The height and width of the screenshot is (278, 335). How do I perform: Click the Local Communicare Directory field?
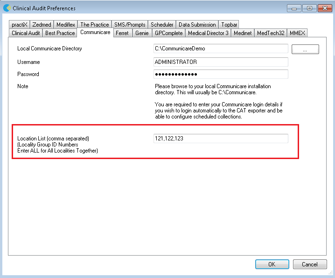(x=221, y=49)
